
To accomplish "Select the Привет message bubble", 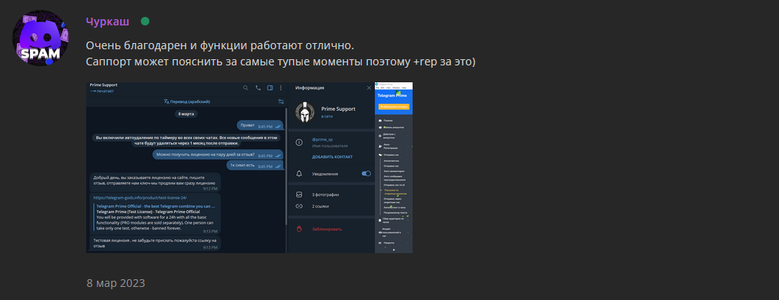I will coord(260,125).
